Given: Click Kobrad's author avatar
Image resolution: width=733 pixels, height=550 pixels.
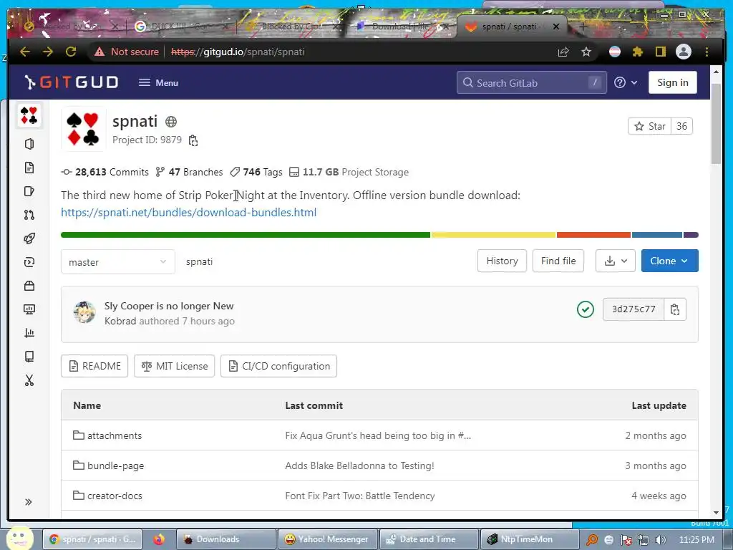Looking at the screenshot, I should coord(84,312).
